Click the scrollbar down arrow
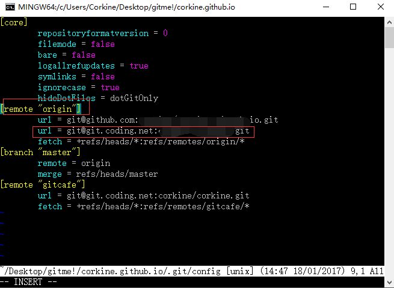This screenshot has width=394, height=288. tap(389, 283)
